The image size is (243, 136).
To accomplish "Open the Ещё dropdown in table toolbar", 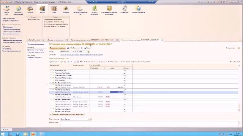I will (148, 62).
